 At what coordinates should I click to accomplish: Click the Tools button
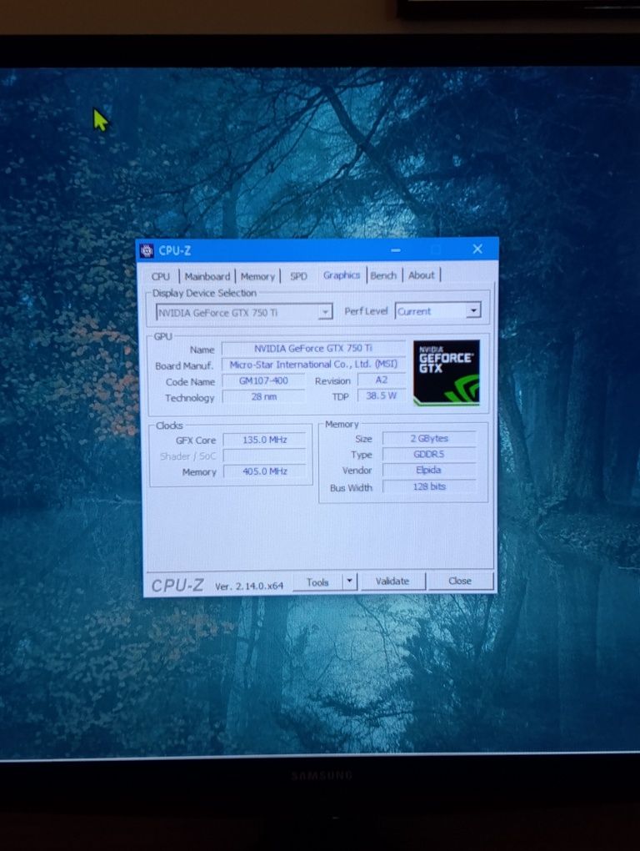tap(317, 582)
